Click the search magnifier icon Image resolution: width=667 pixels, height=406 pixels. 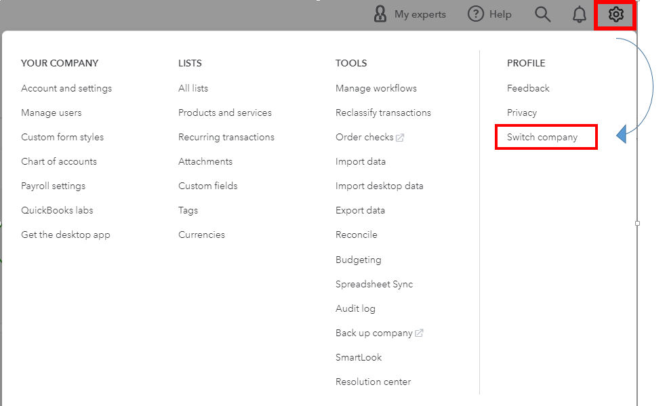pyautogui.click(x=542, y=14)
